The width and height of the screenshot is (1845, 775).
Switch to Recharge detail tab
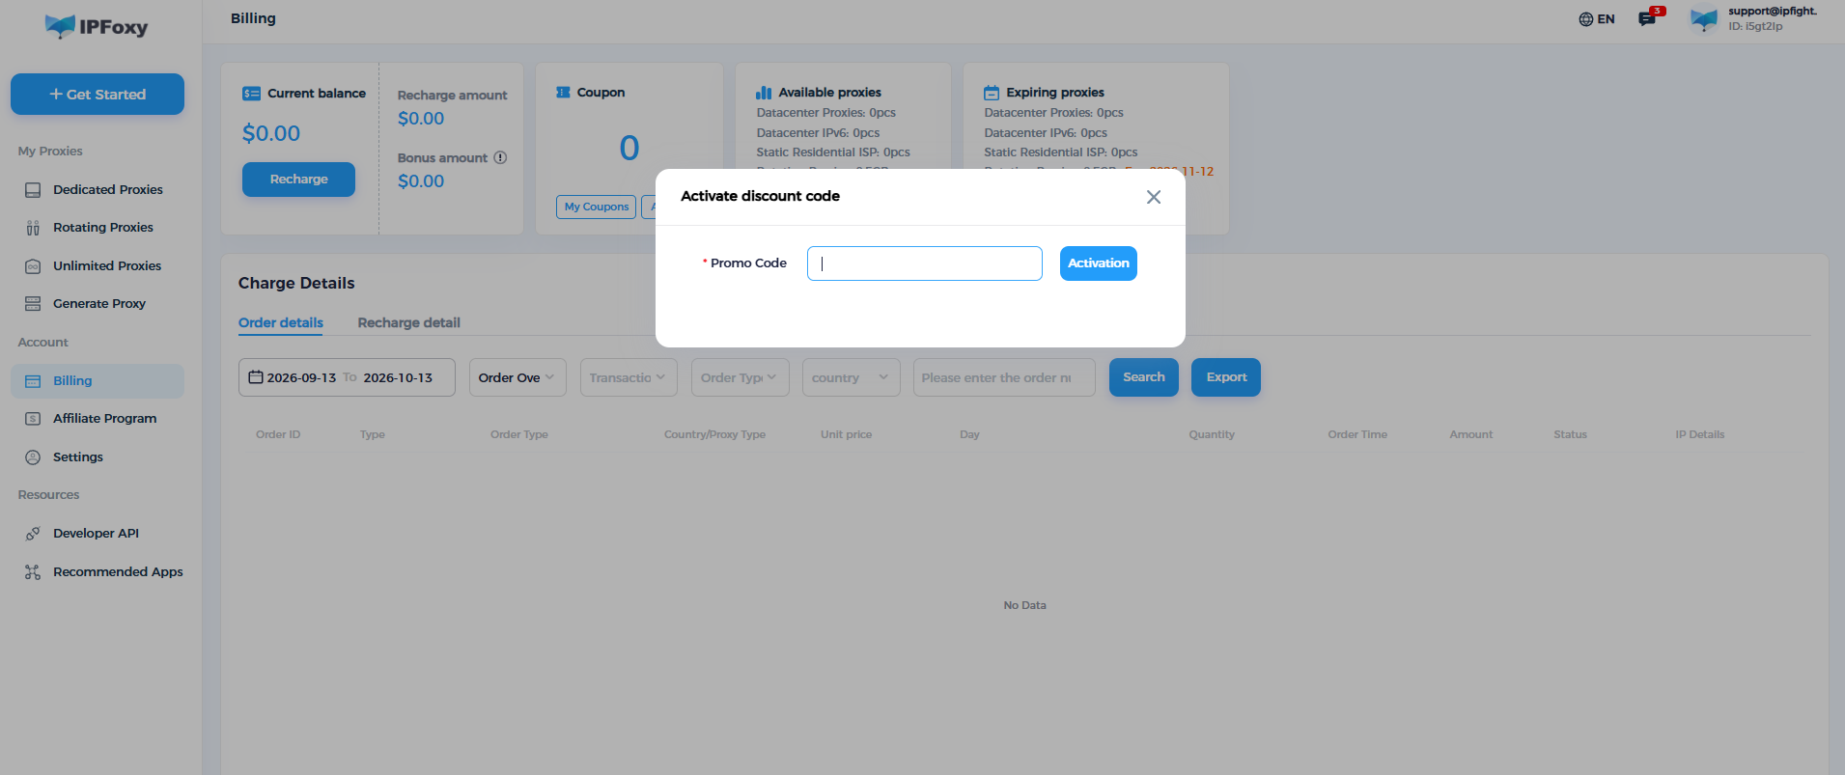(408, 322)
